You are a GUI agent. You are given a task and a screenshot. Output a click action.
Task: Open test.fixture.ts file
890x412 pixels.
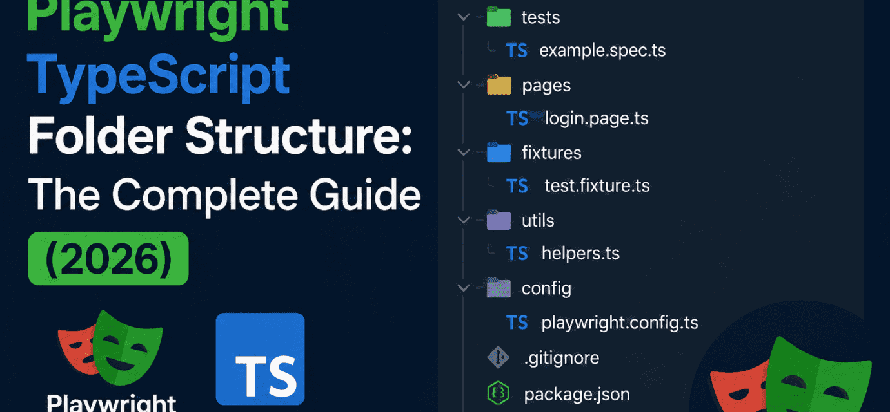click(x=597, y=186)
